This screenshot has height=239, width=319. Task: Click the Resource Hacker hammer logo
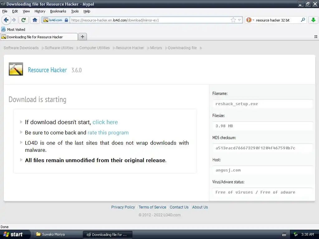click(x=16, y=69)
